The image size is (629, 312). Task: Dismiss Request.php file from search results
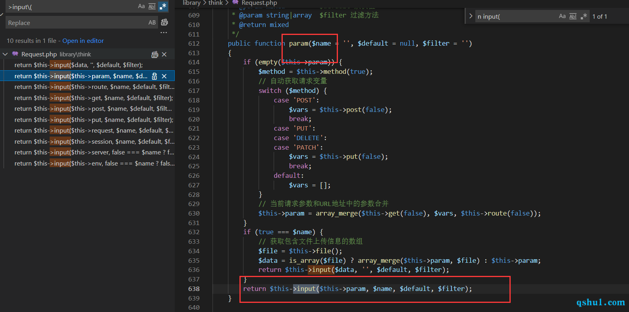[164, 54]
